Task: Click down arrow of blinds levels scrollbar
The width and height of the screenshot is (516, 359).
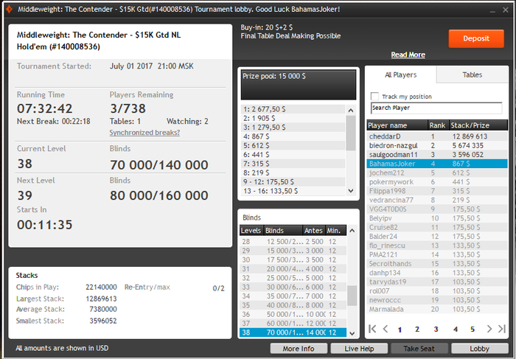Action: tap(352, 333)
